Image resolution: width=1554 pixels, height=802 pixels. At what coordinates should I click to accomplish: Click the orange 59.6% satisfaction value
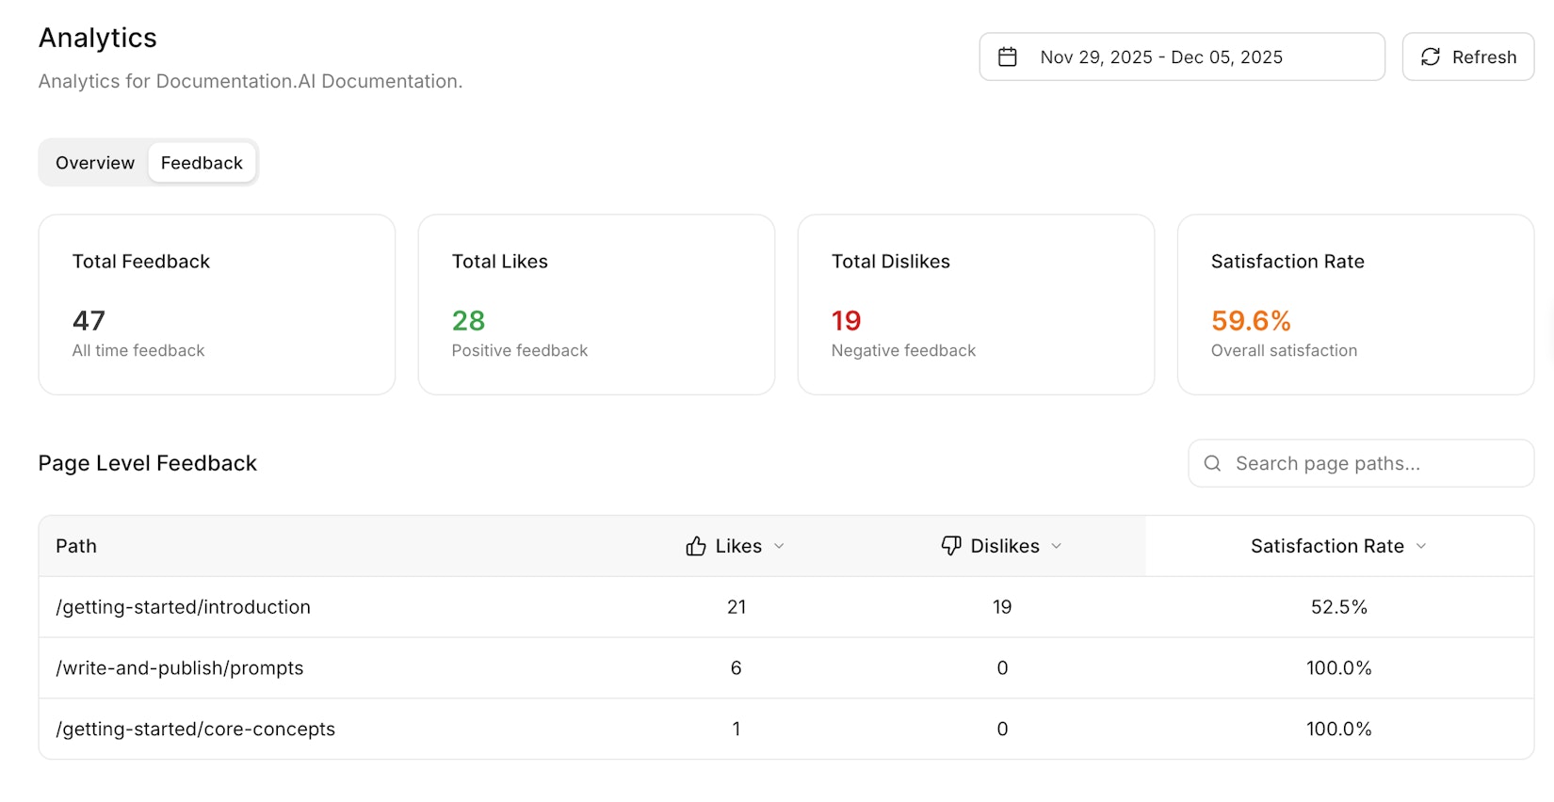tap(1251, 321)
